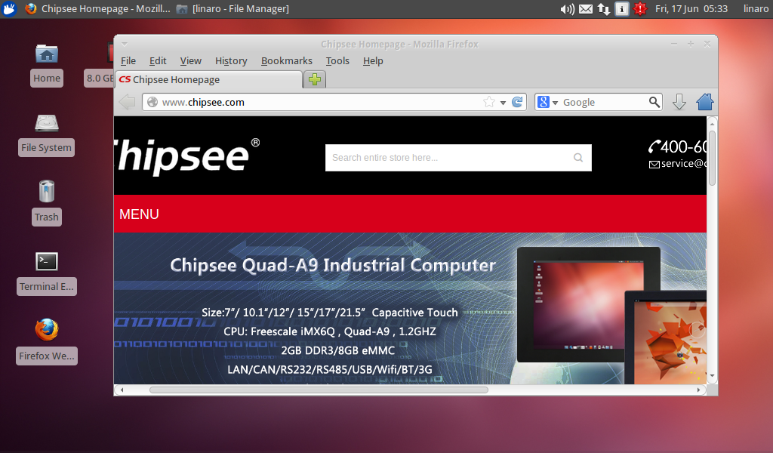
Task: Click the phone number handset icon
Action: click(x=654, y=146)
